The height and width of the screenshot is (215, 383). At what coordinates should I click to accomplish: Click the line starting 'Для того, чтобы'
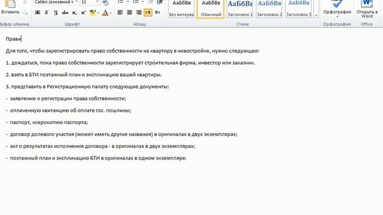coord(133,51)
